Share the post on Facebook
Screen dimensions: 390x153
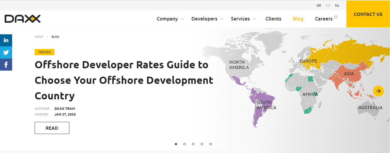point(6,64)
